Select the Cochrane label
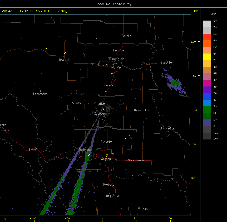This screenshot has height=222, width=227. pos(85,150)
